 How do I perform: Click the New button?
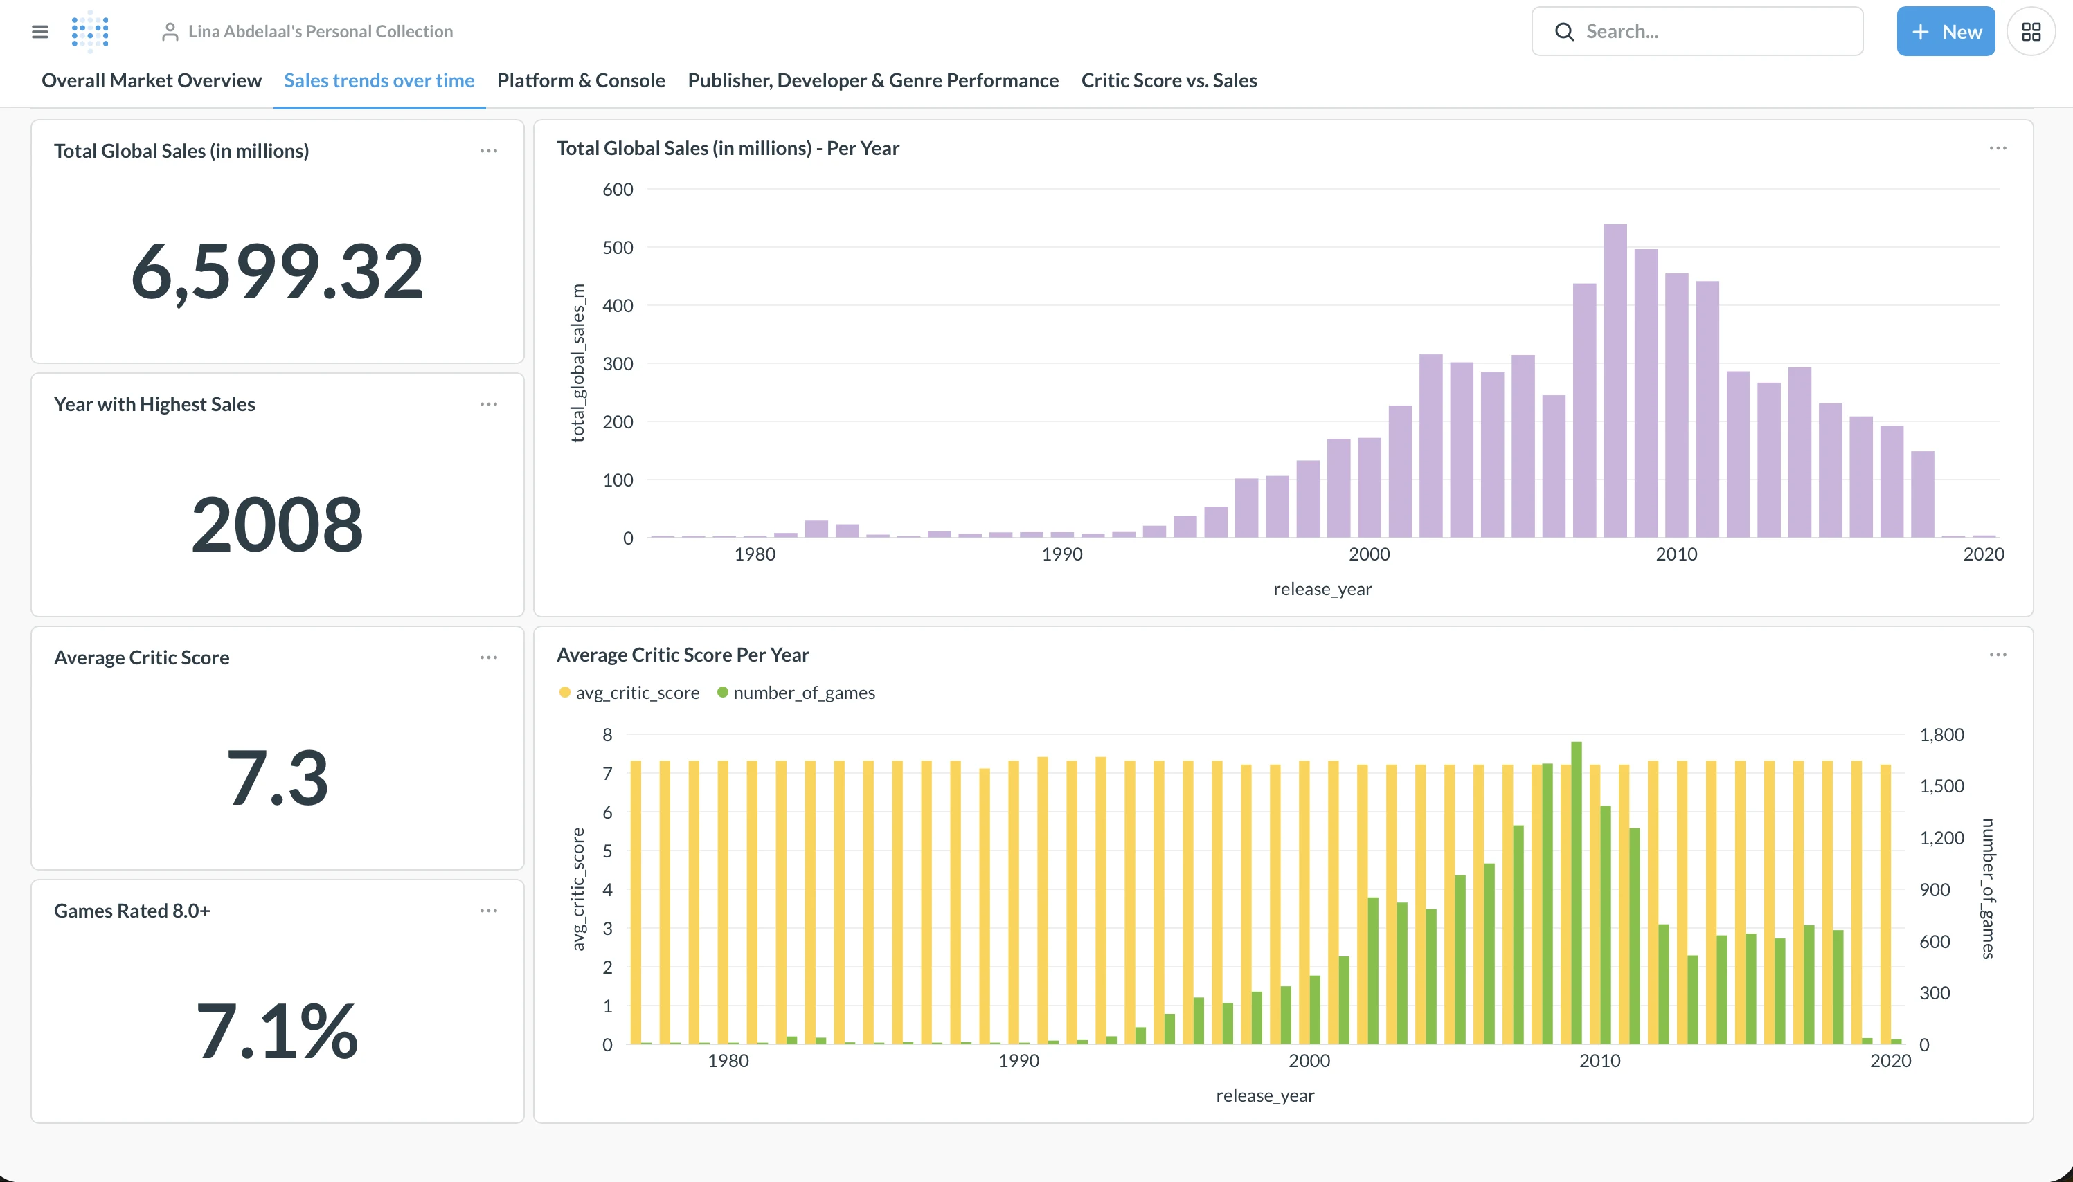[x=1945, y=32]
